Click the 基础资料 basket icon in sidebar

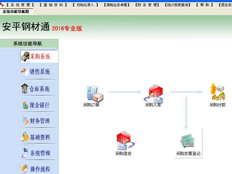click(x=25, y=137)
